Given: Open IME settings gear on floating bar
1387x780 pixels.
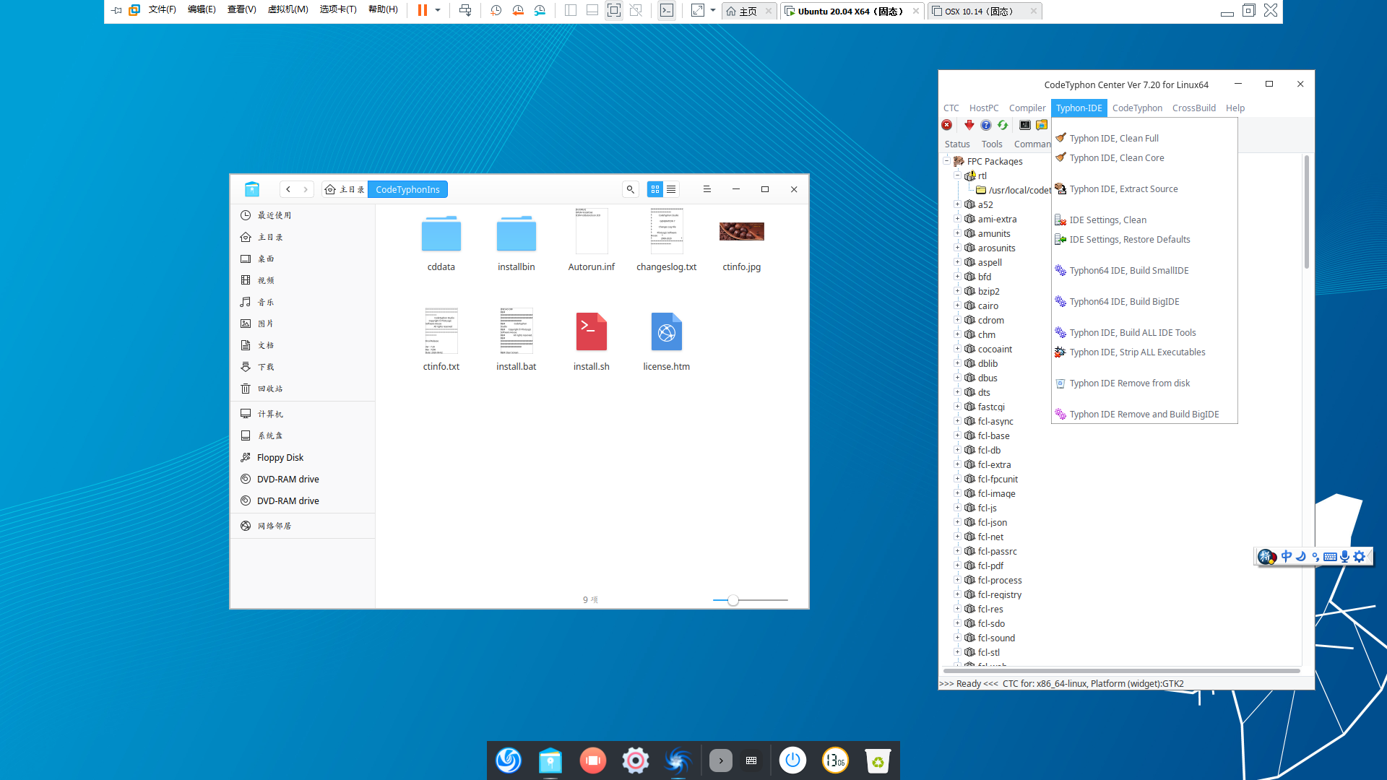Looking at the screenshot, I should pyautogui.click(x=1360, y=556).
